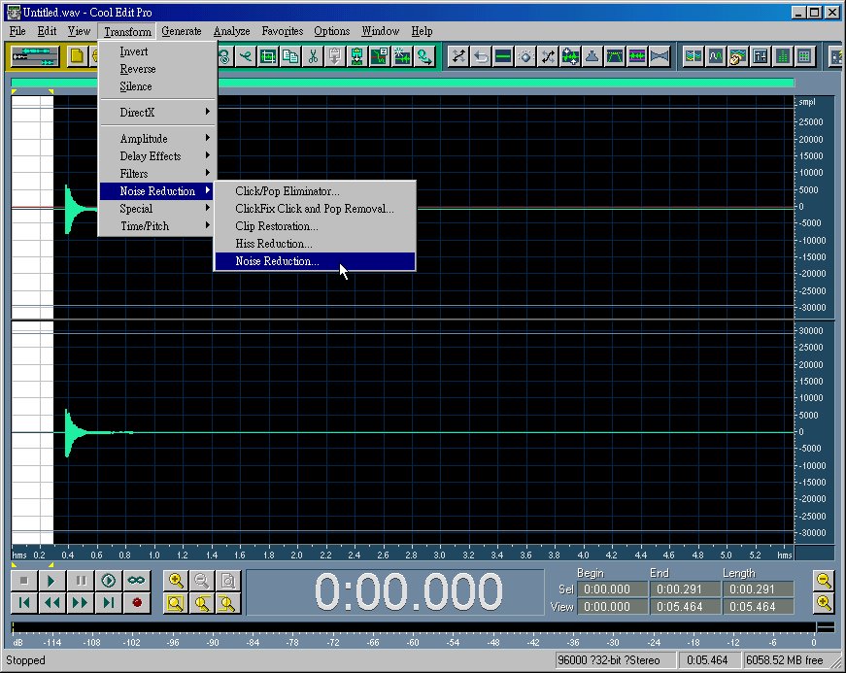846x673 pixels.
Task: Click the Go to Beginning transport button
Action: pos(23,603)
